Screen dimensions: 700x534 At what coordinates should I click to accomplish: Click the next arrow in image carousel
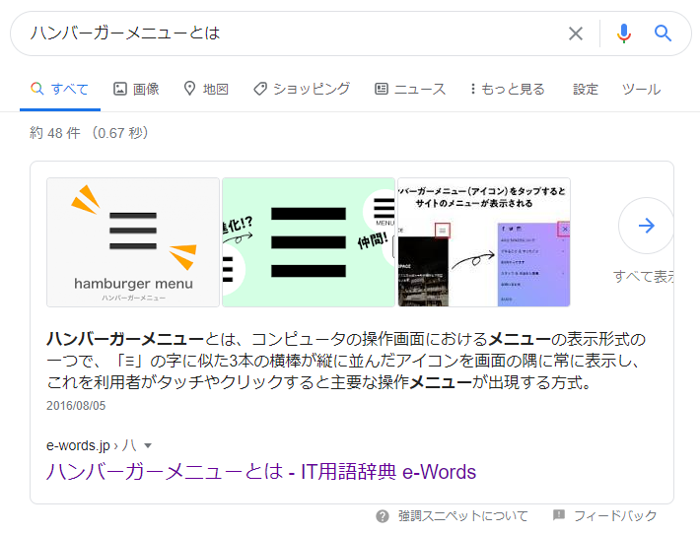[646, 226]
